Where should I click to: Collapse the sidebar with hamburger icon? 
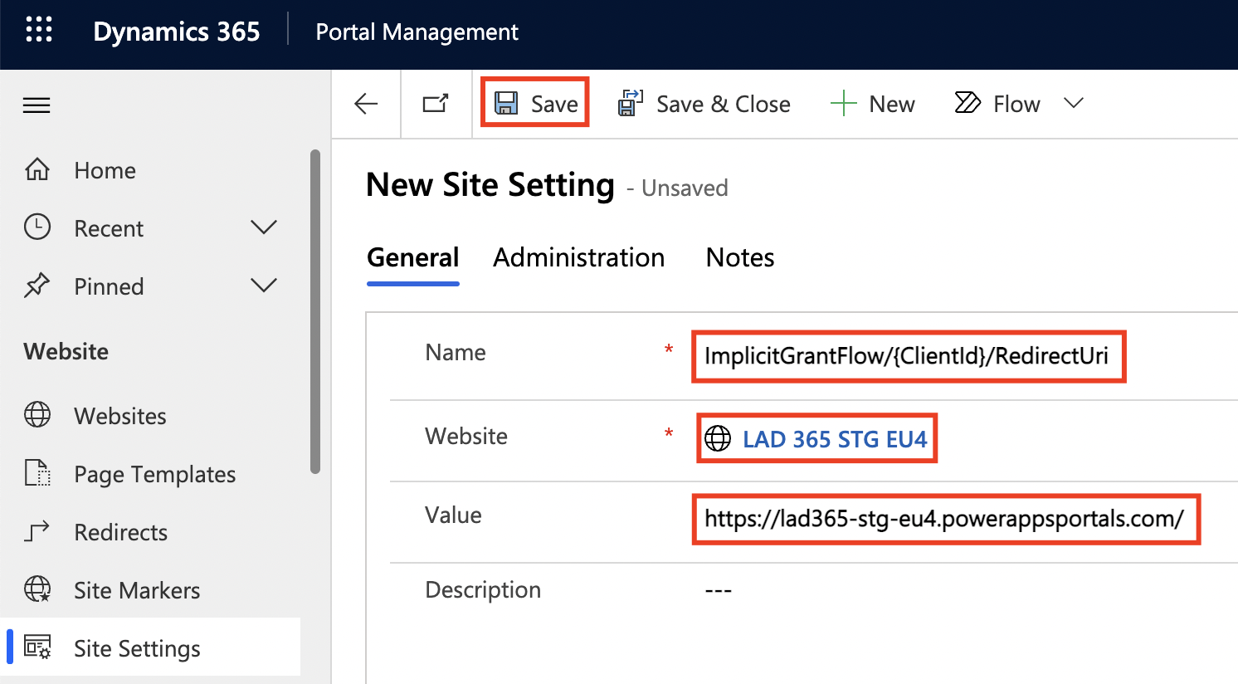[x=37, y=105]
